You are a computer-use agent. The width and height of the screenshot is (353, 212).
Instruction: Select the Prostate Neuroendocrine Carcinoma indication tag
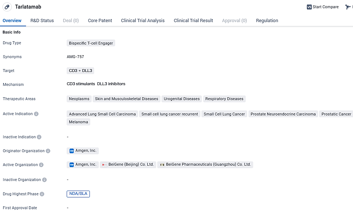pos(283,114)
